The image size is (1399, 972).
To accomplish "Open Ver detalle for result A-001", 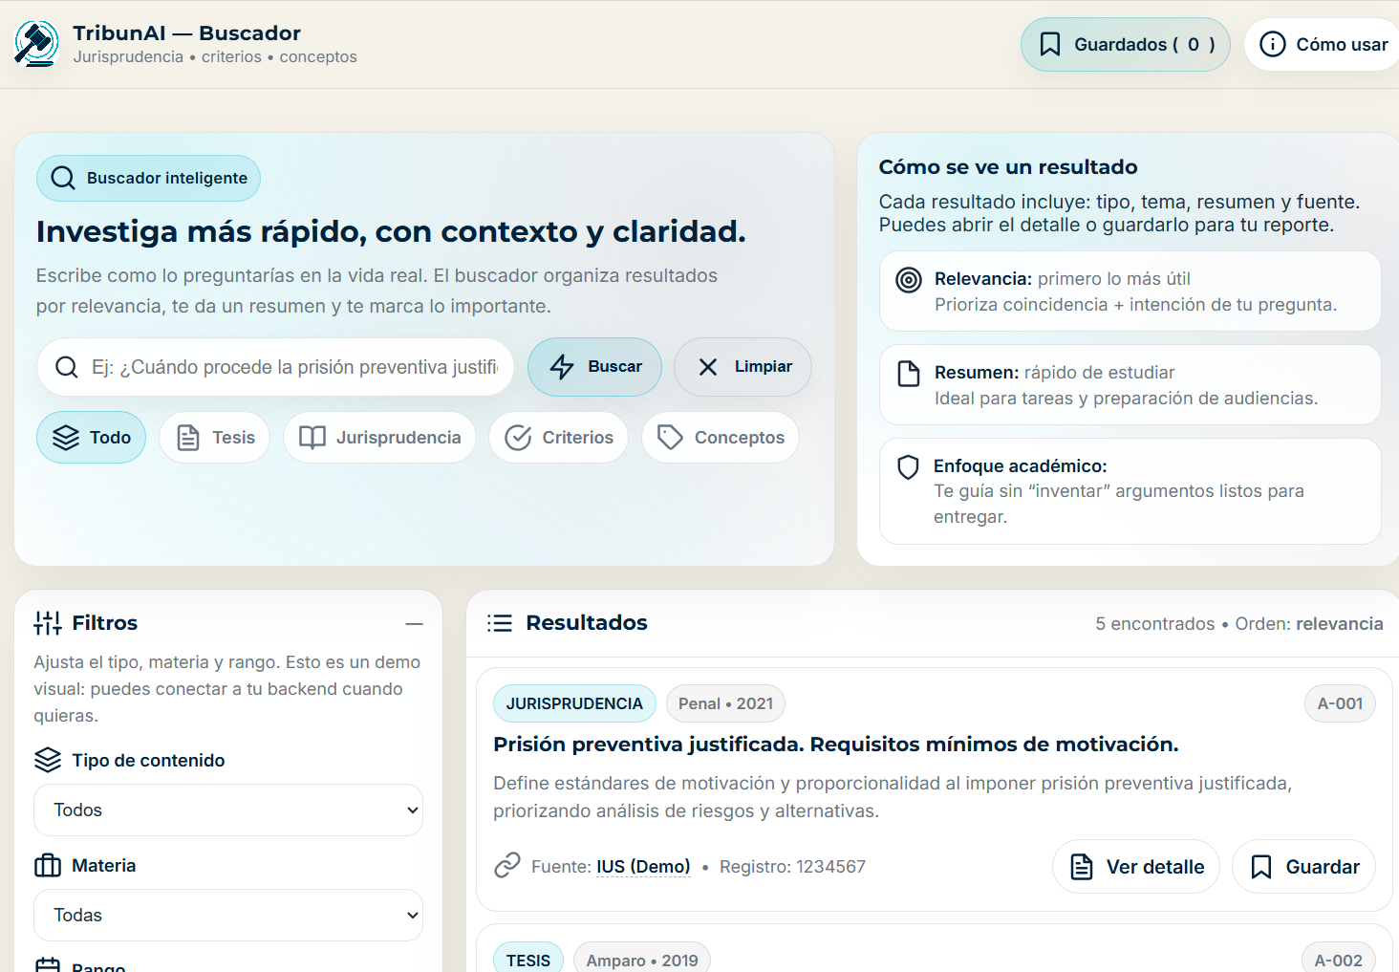I will tap(1136, 867).
